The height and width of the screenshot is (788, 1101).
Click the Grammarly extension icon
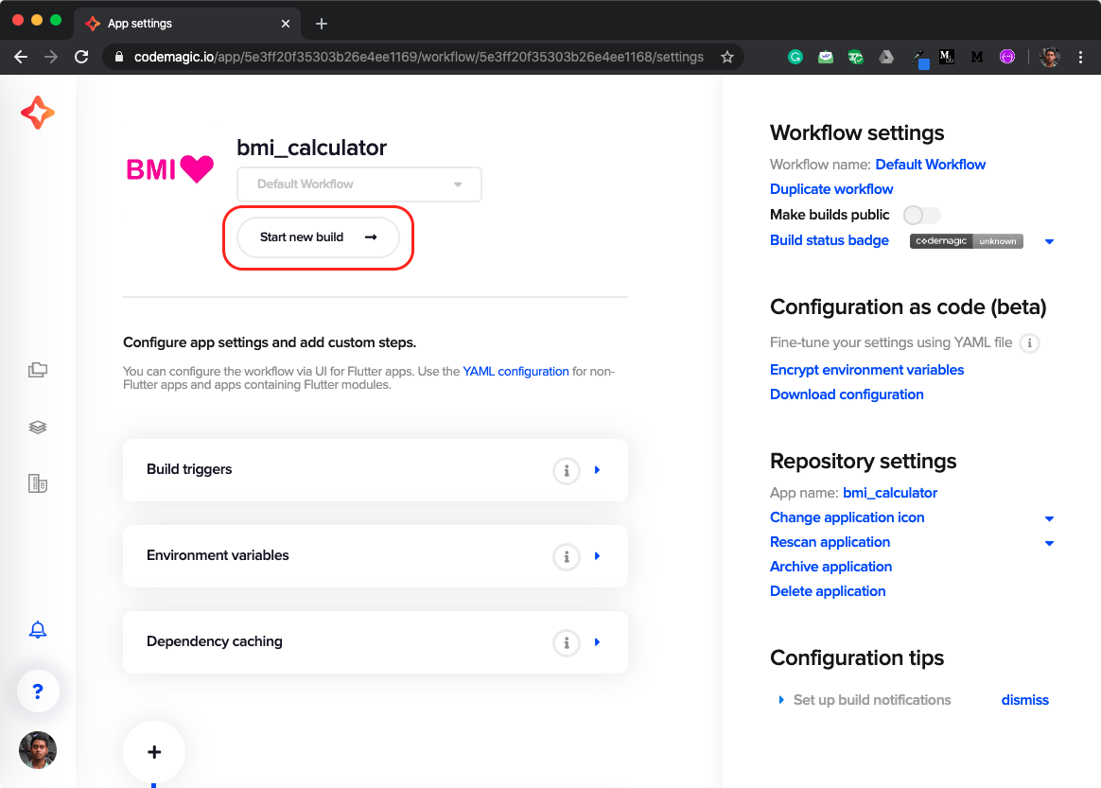tap(795, 57)
